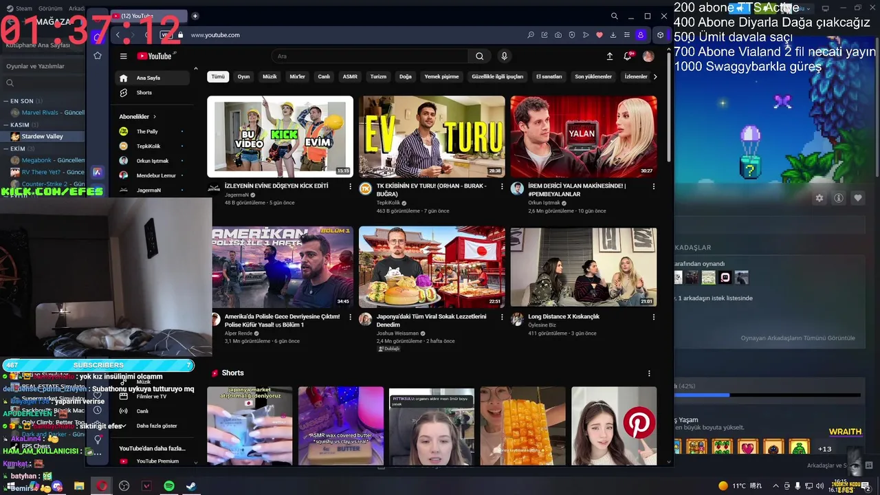Screen dimensions: 880x495
Task: Start voice search with microphone icon
Action: point(504,56)
